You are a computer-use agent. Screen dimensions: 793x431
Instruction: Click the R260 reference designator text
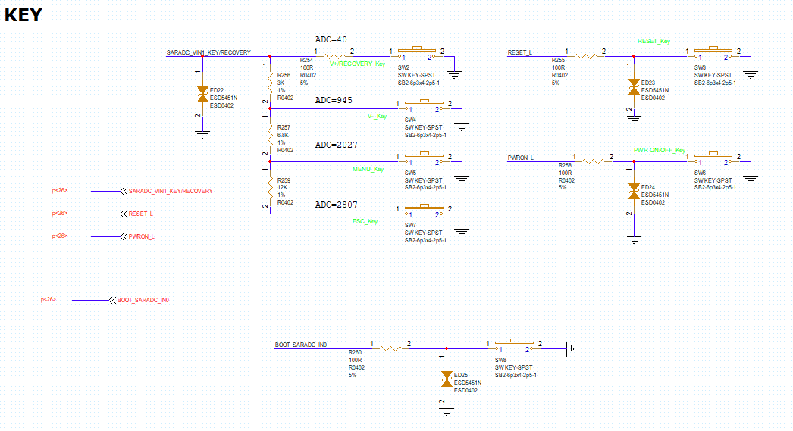point(355,352)
